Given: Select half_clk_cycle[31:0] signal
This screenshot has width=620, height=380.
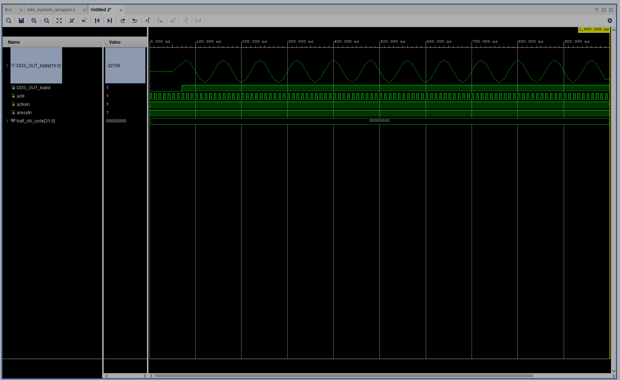Looking at the screenshot, I should pos(35,121).
